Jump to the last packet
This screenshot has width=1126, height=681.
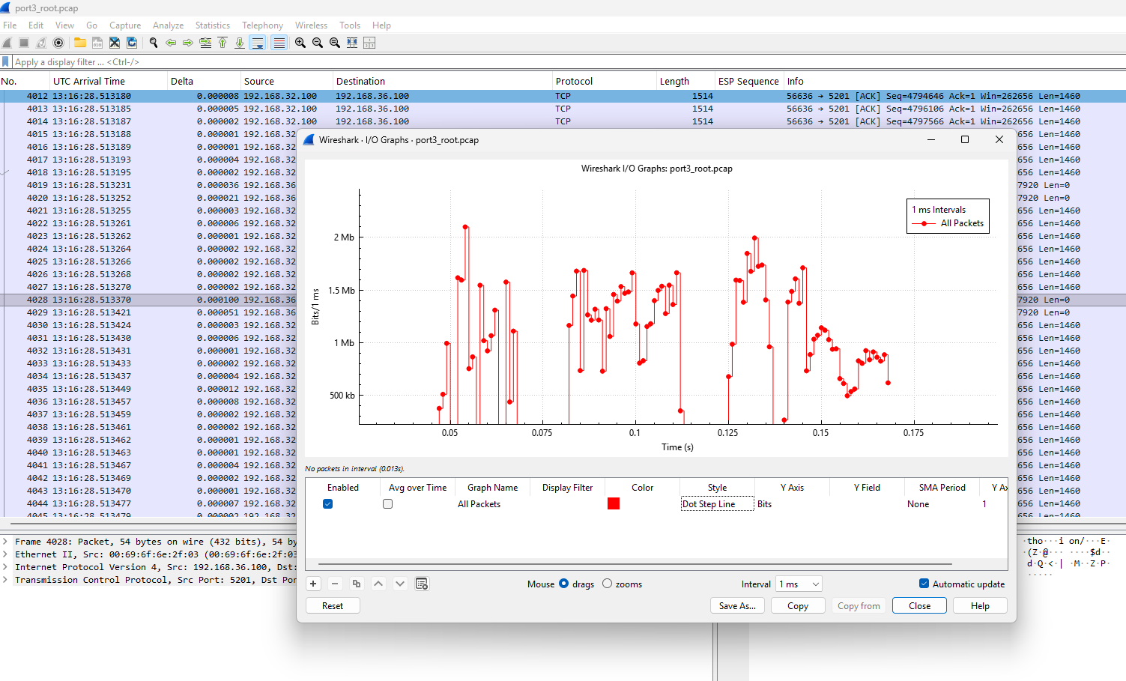240,43
